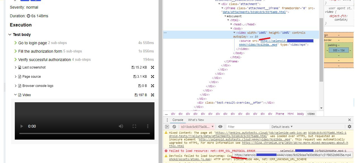Viewport: 355px width, 163px height.
Task: Create a live expression with the eye icon
Action: (220, 126)
